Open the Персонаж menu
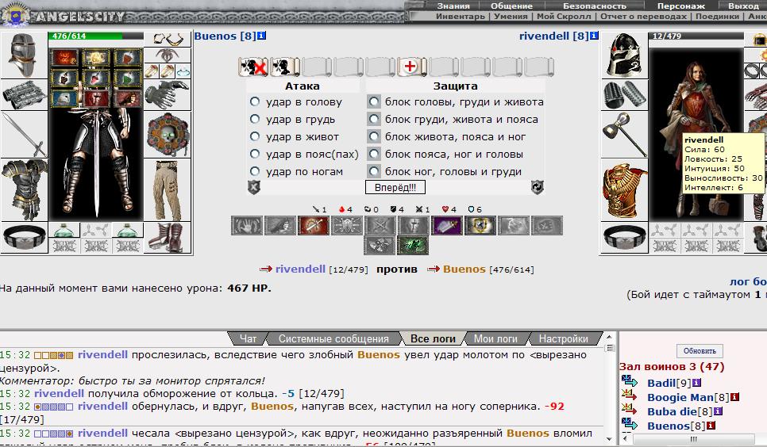The height and width of the screenshot is (447, 767). [681, 6]
